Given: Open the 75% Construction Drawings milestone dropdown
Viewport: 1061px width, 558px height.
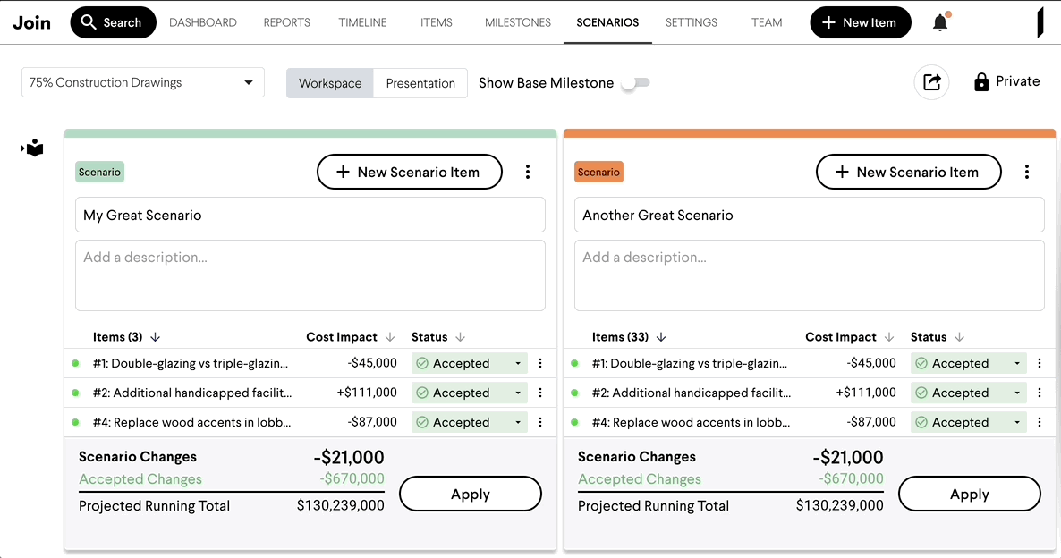Looking at the screenshot, I should tap(142, 81).
